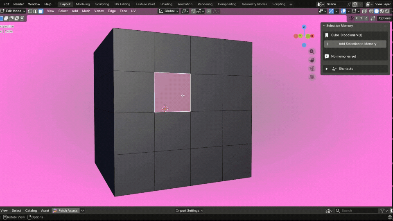
Task: Click the new scene duplicate icon
Action: [355, 4]
